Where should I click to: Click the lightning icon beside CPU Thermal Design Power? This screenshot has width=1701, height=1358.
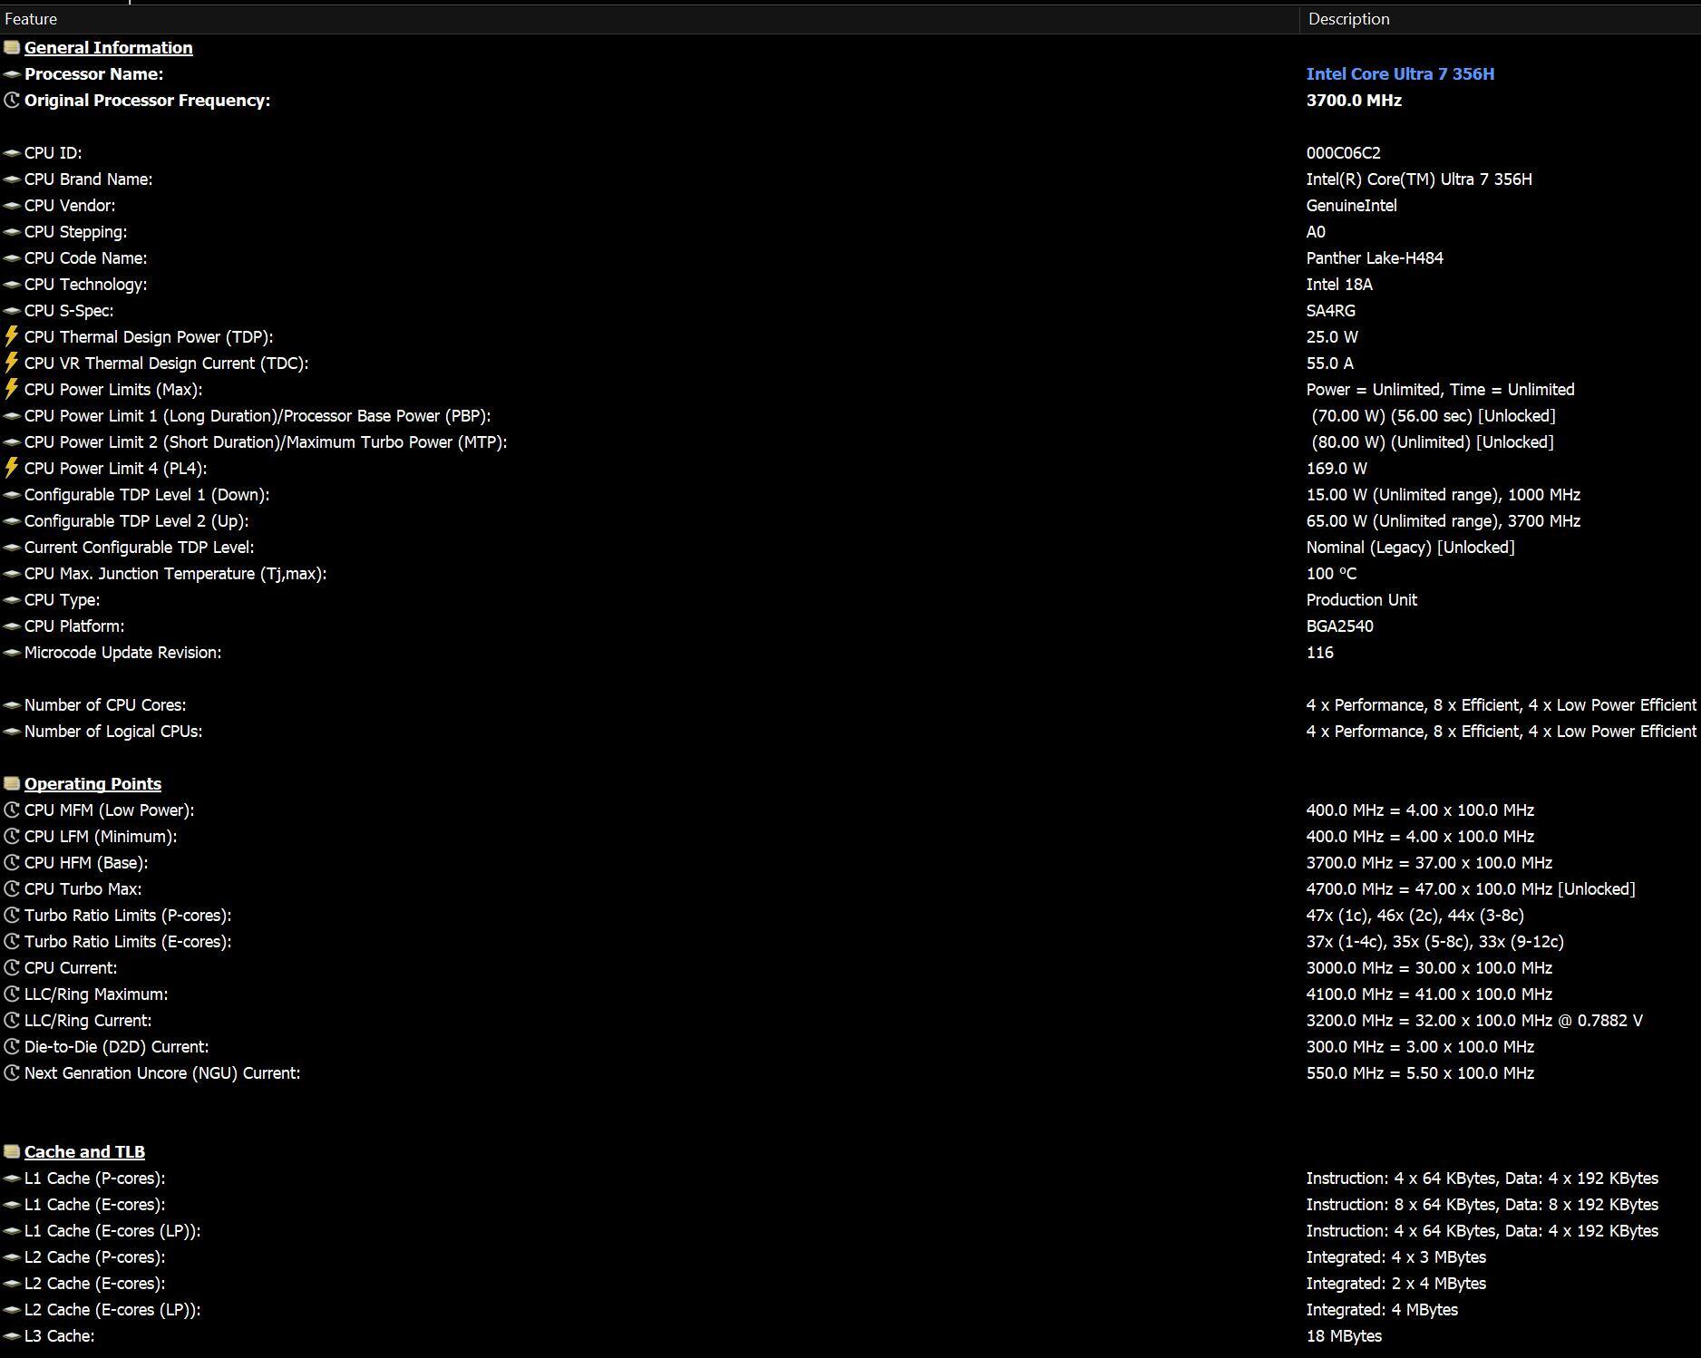(12, 336)
